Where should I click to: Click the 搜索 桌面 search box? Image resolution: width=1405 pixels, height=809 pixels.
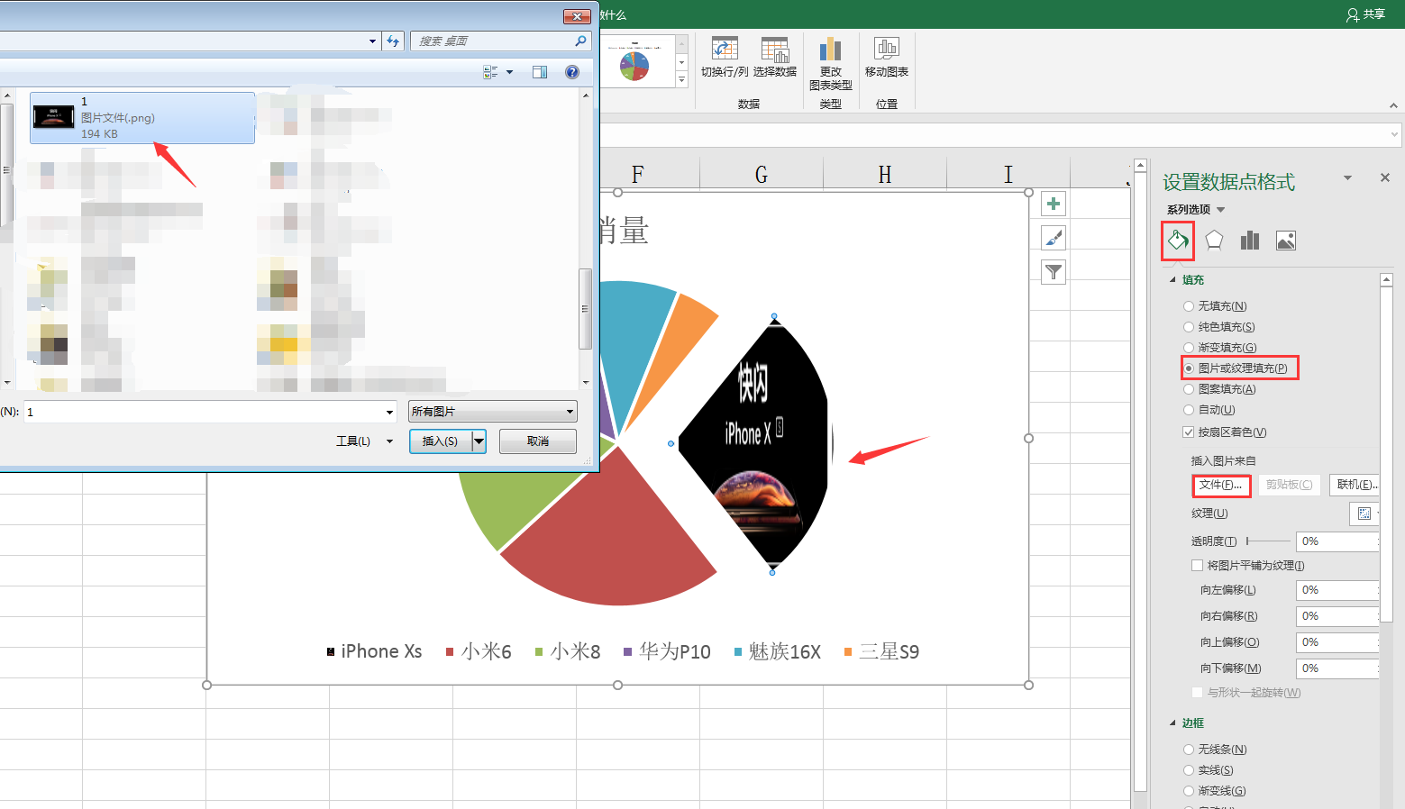click(501, 41)
